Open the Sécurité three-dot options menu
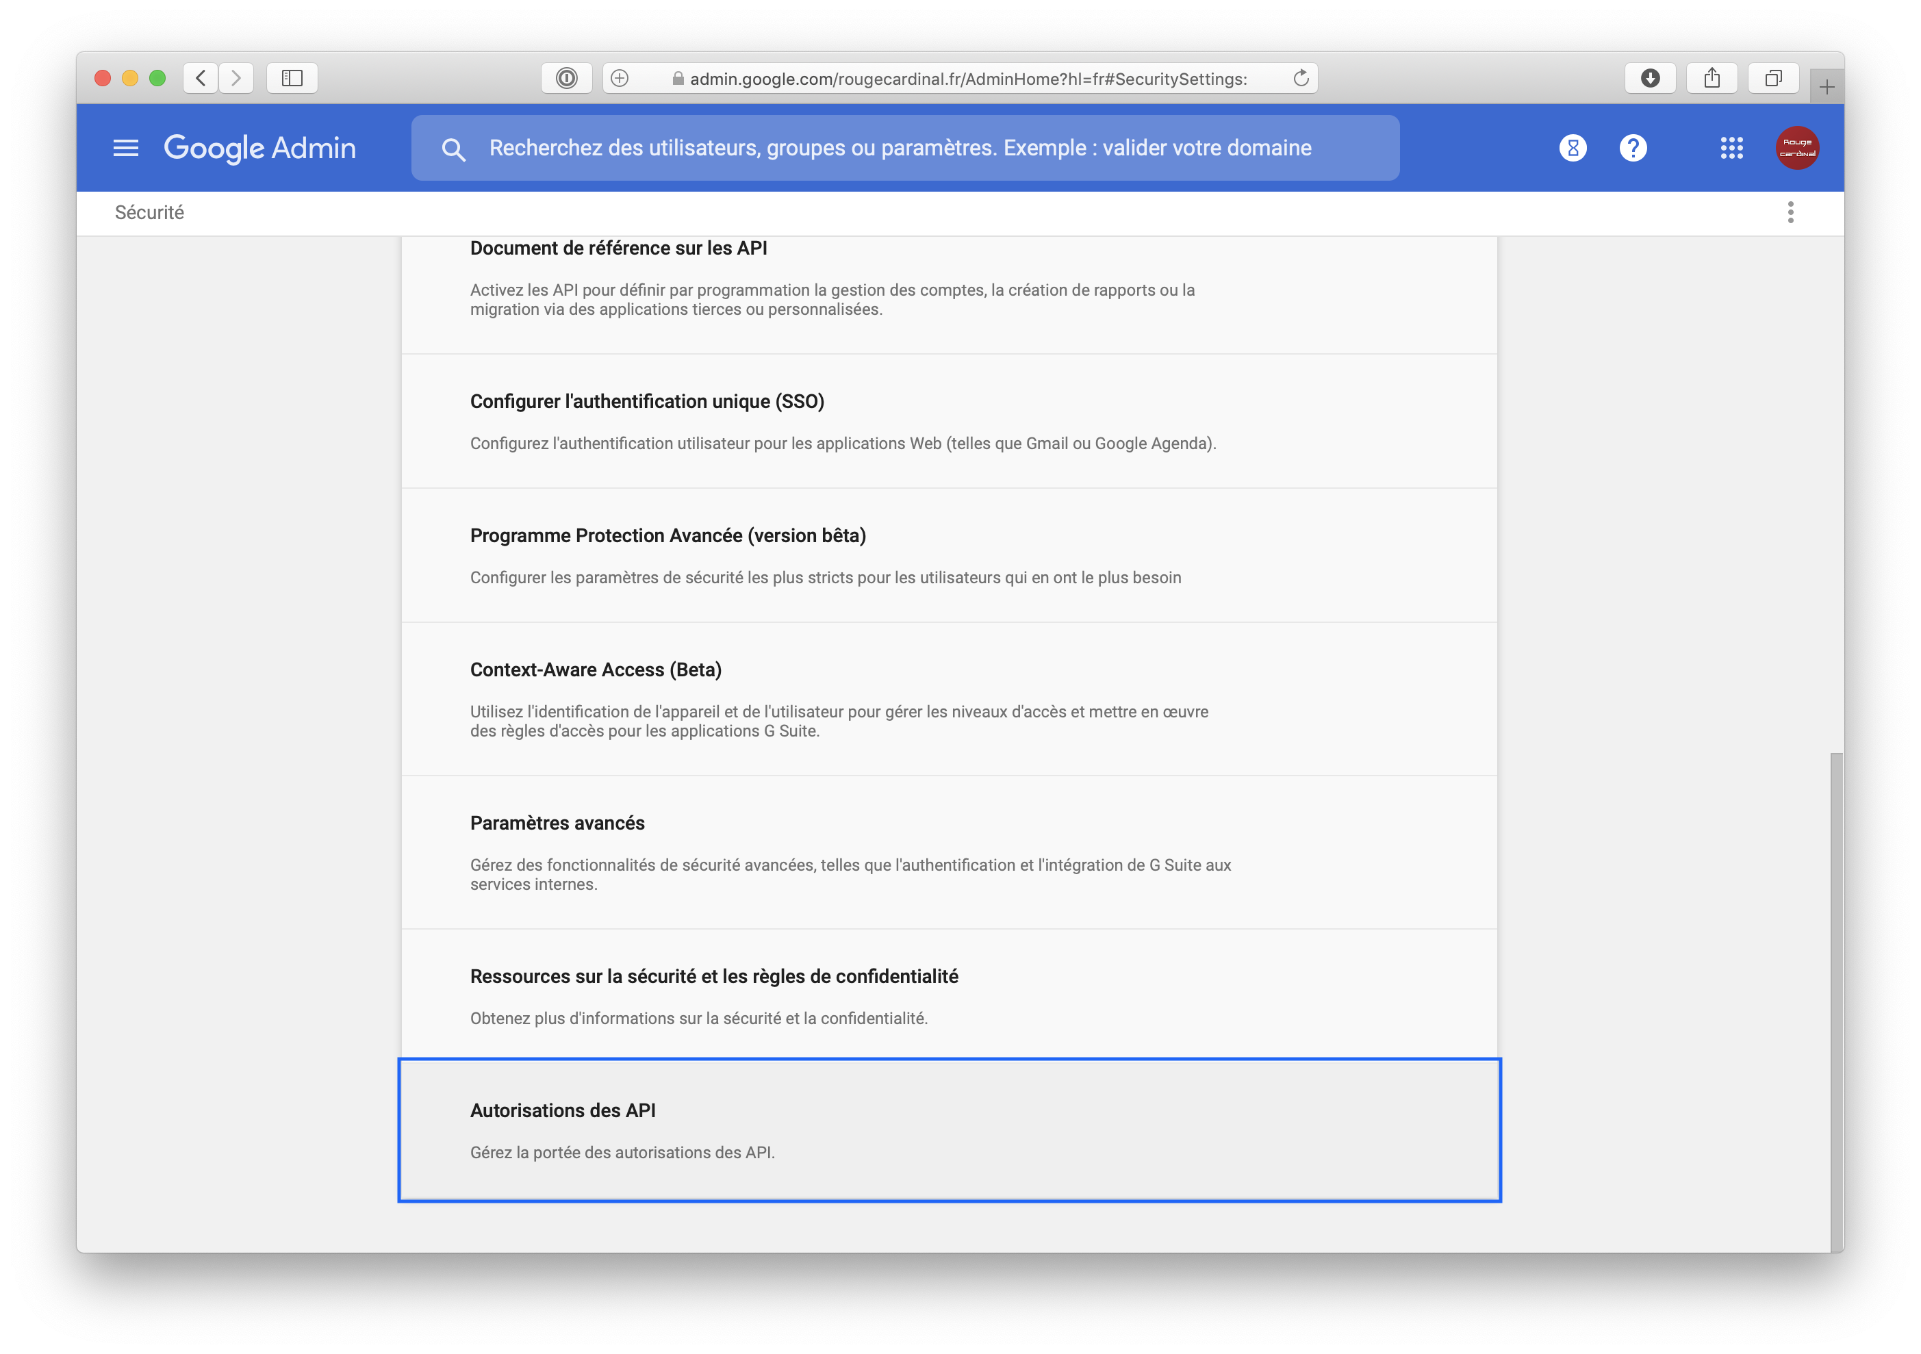Screen dimensions: 1921x1354 click(x=1790, y=213)
